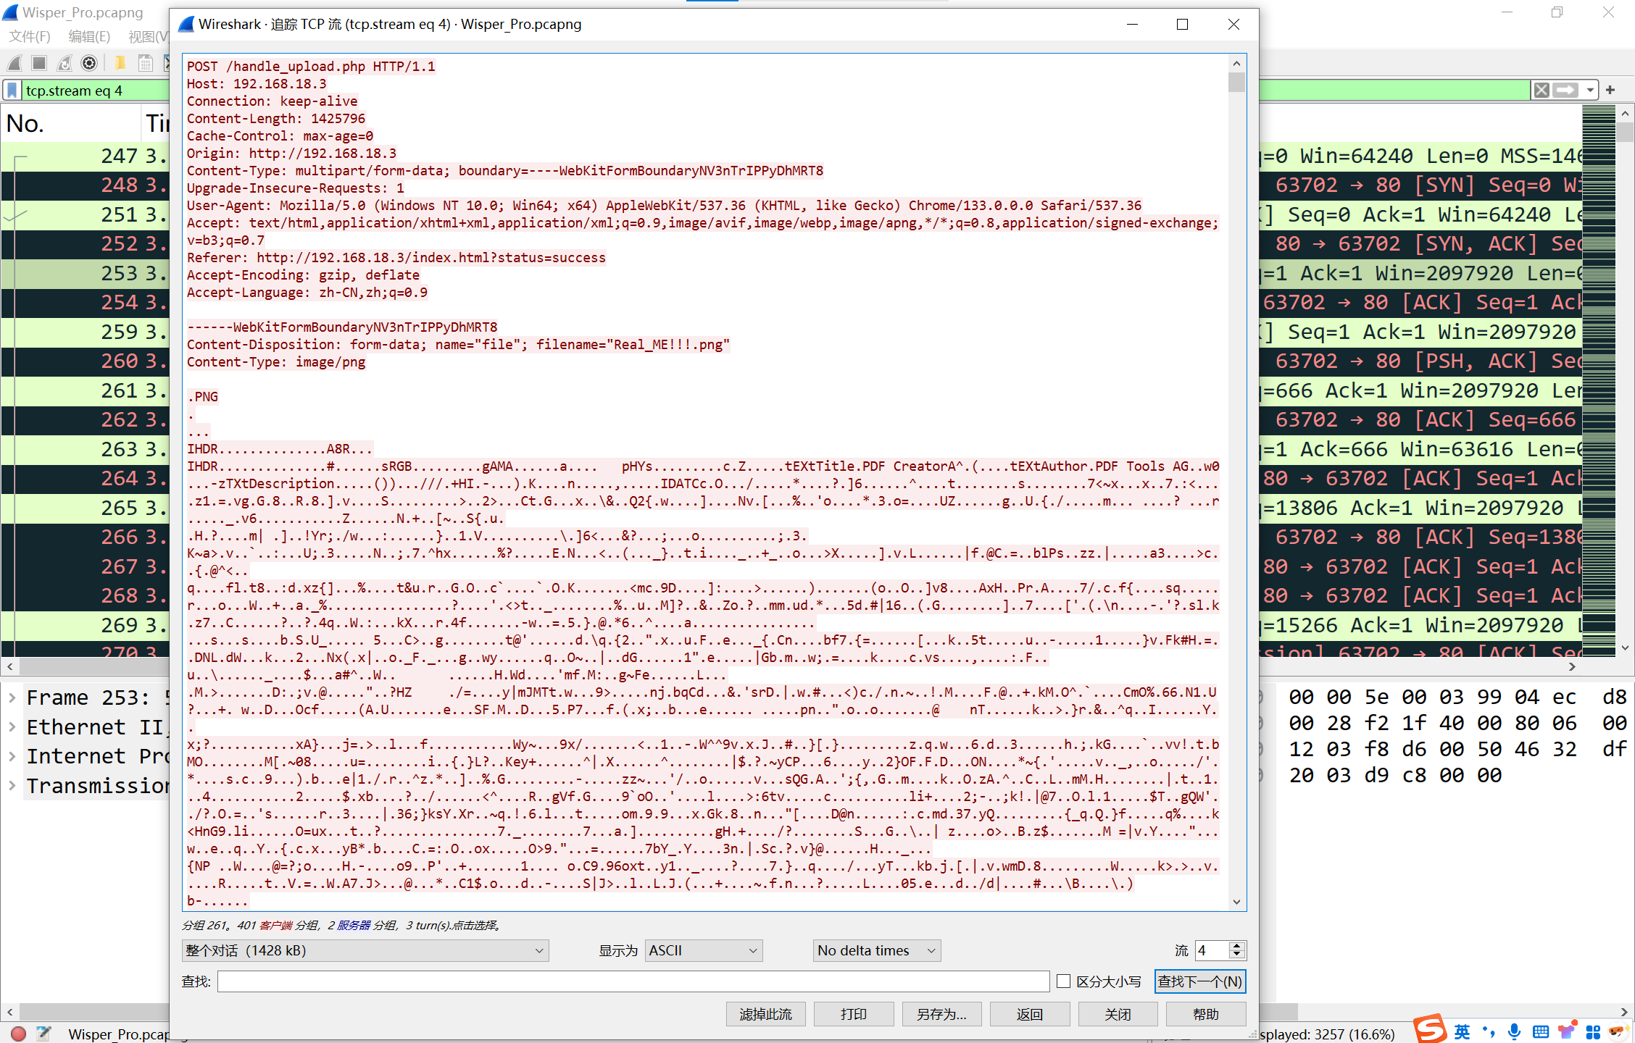
Task: Click the No. column header
Action: [71, 123]
